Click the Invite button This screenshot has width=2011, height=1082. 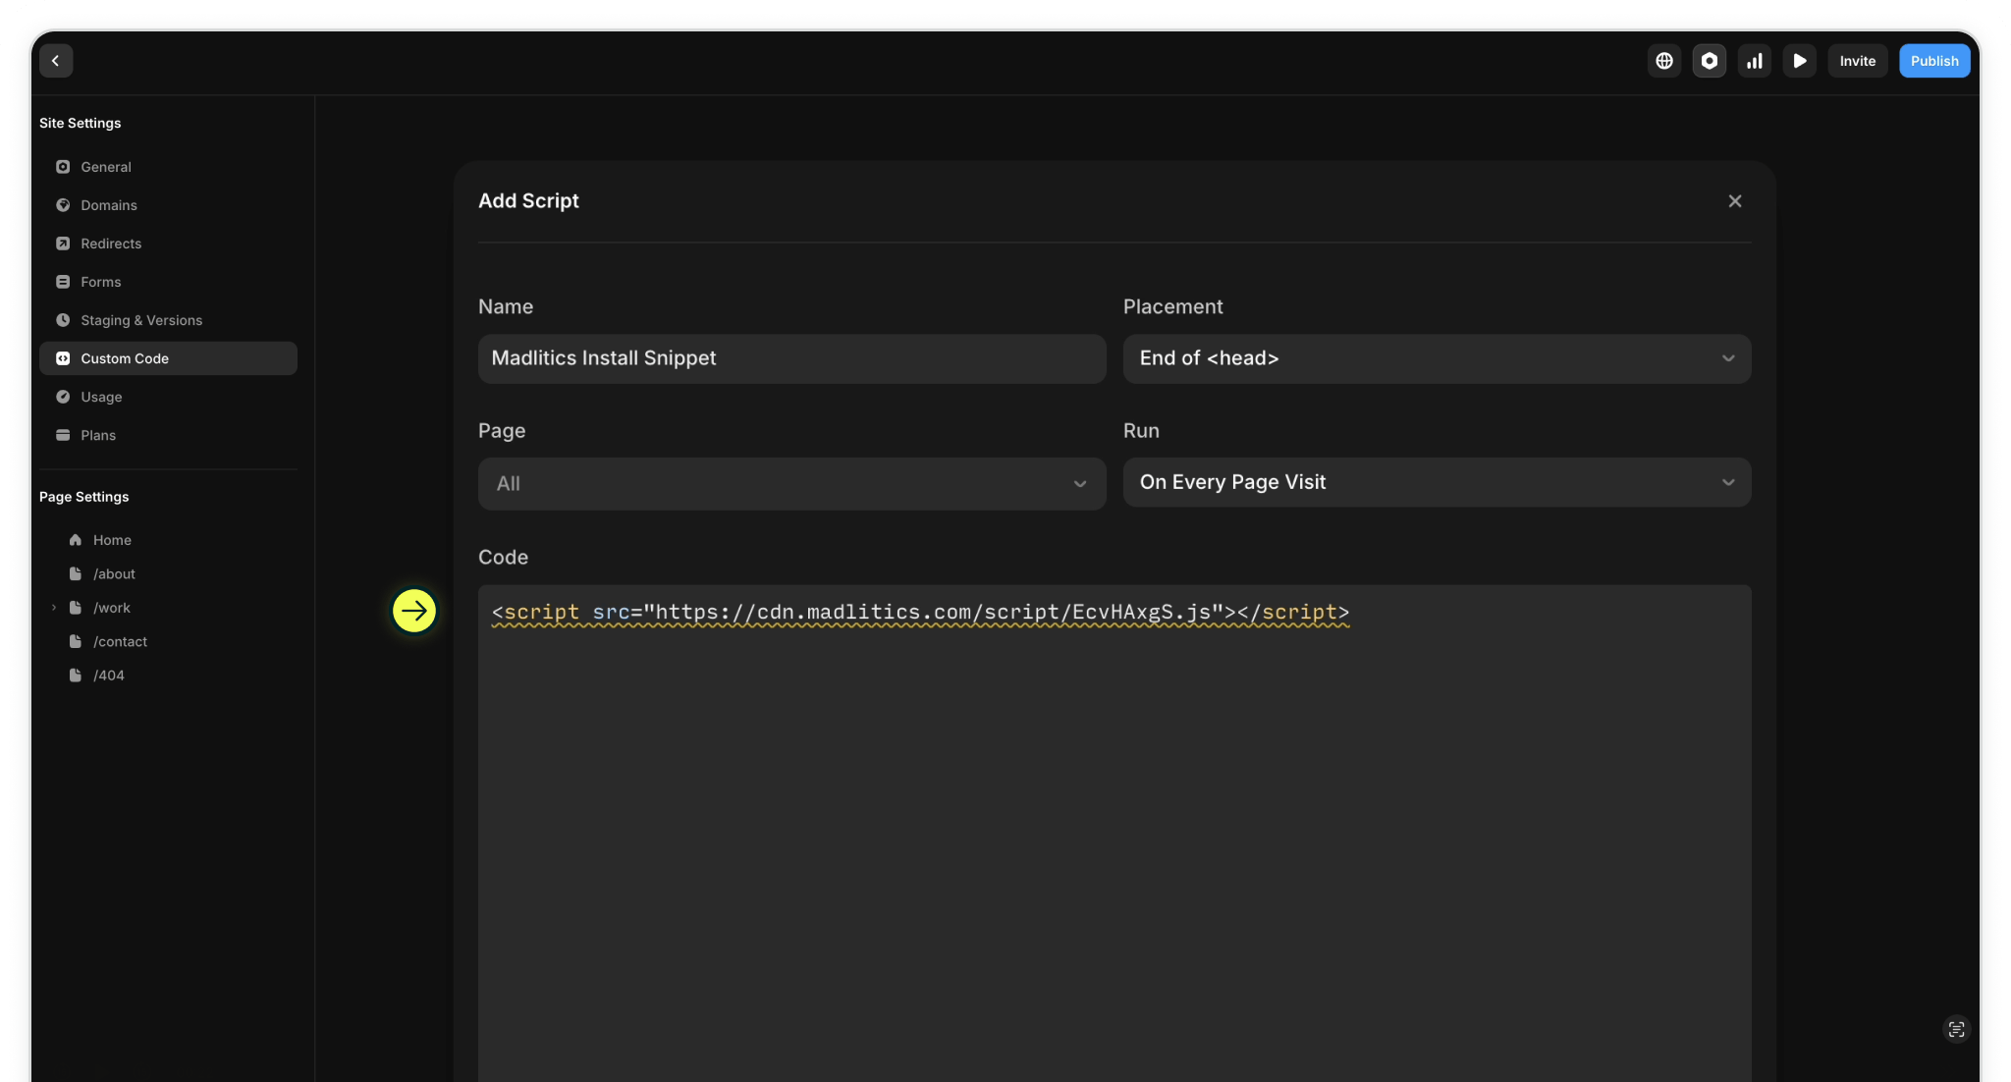click(x=1857, y=61)
